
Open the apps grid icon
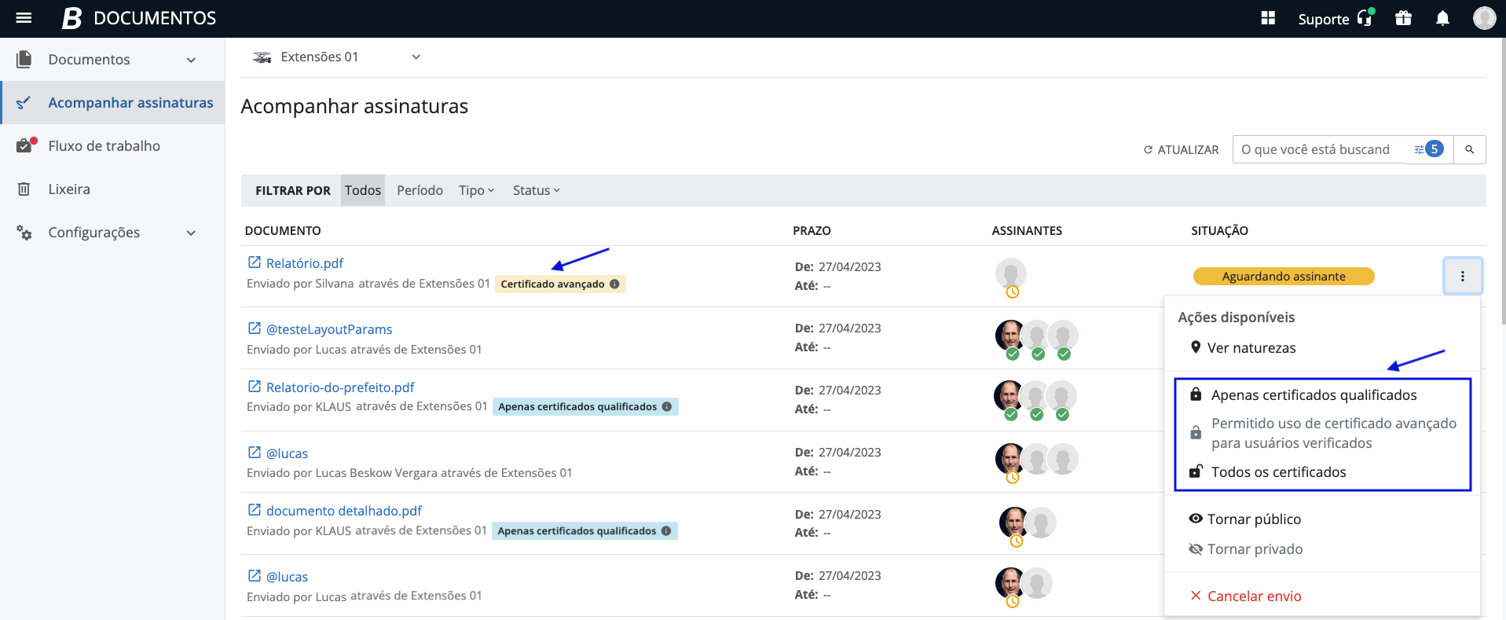coord(1268,18)
